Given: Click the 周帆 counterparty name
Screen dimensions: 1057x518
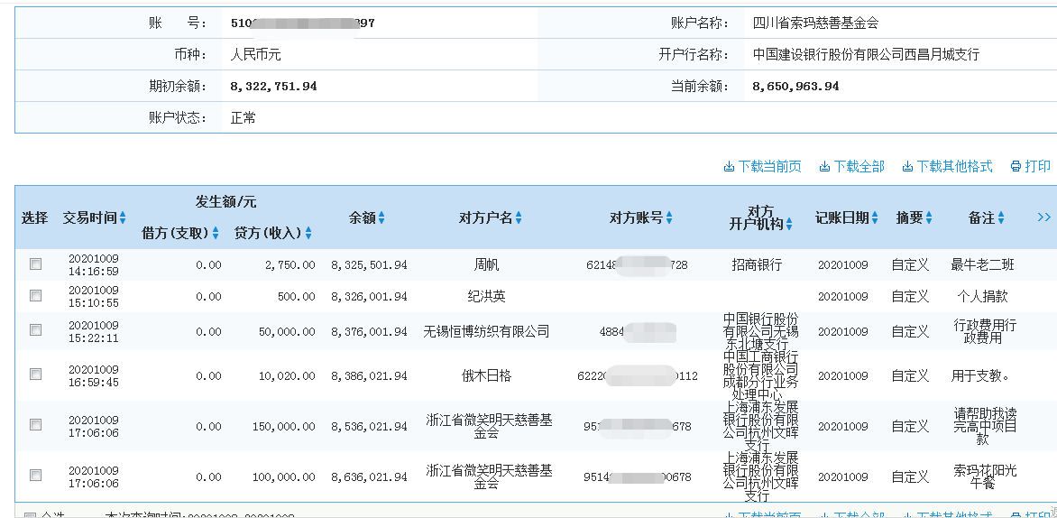Looking at the screenshot, I should point(487,265).
